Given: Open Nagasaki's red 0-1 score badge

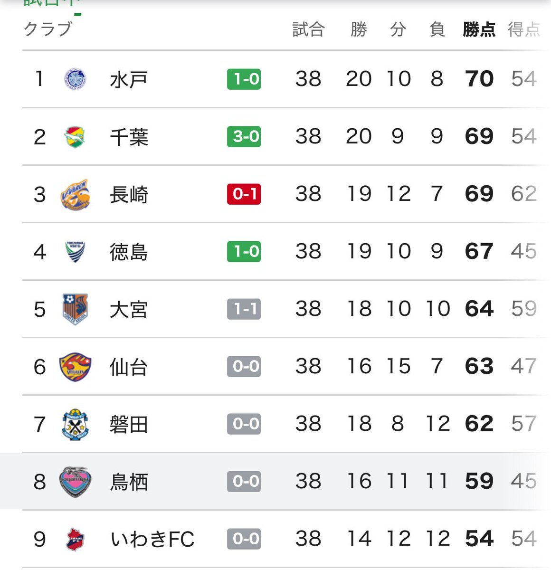Looking at the screenshot, I should pyautogui.click(x=244, y=194).
